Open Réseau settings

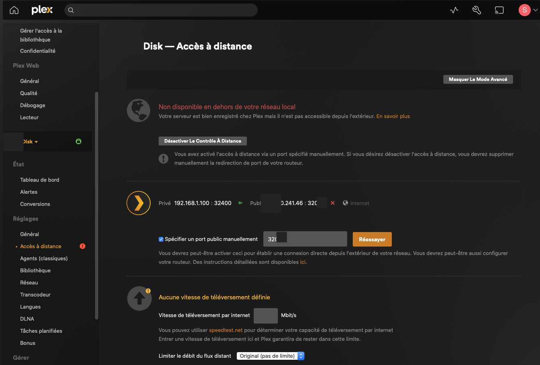pyautogui.click(x=29, y=282)
